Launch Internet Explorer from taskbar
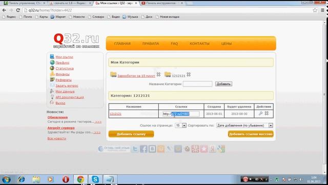Viewport: 328px width, 185px height. click(x=21, y=179)
